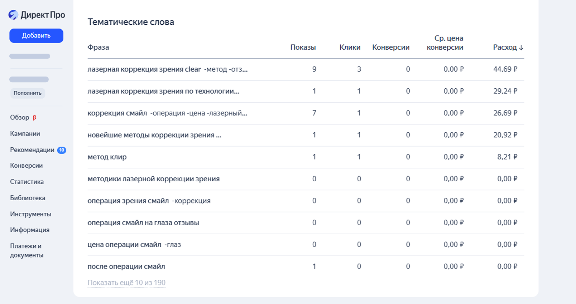This screenshot has height=304, width=576.
Task: Select phrase цена операции смайл -глаз
Action: tap(134, 245)
